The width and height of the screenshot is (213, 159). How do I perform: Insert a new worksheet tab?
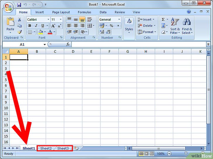point(76,148)
